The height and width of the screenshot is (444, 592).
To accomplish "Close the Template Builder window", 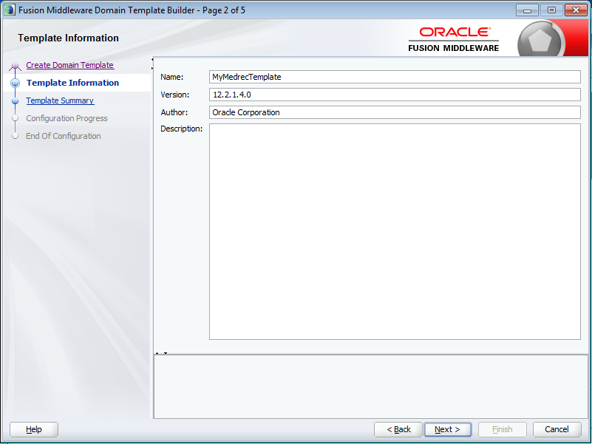I will point(576,10).
